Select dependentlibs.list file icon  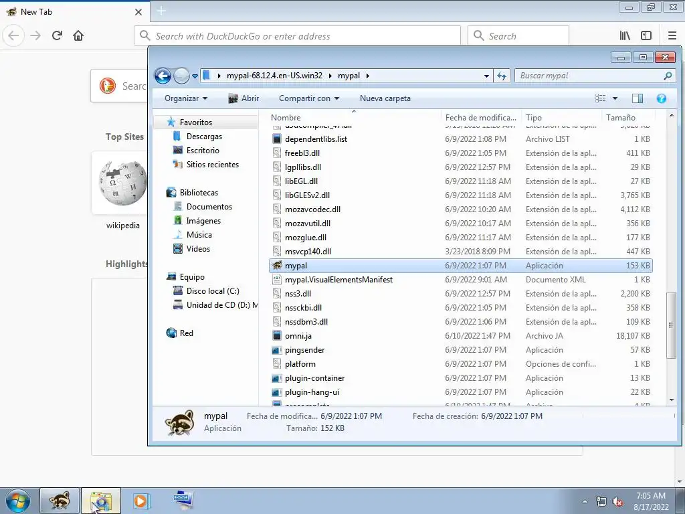(x=276, y=139)
